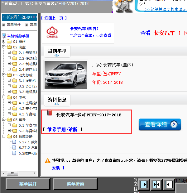
Task: Click the 04 电气 folder icon
Action: point(9,97)
